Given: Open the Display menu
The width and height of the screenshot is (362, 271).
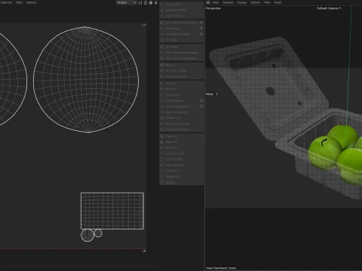Looking at the screenshot, I should [241, 2].
